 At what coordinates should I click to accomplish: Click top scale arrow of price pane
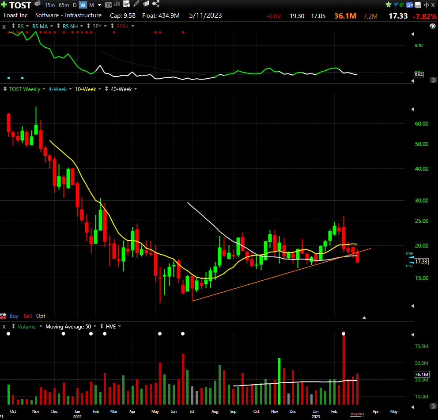(x=412, y=109)
